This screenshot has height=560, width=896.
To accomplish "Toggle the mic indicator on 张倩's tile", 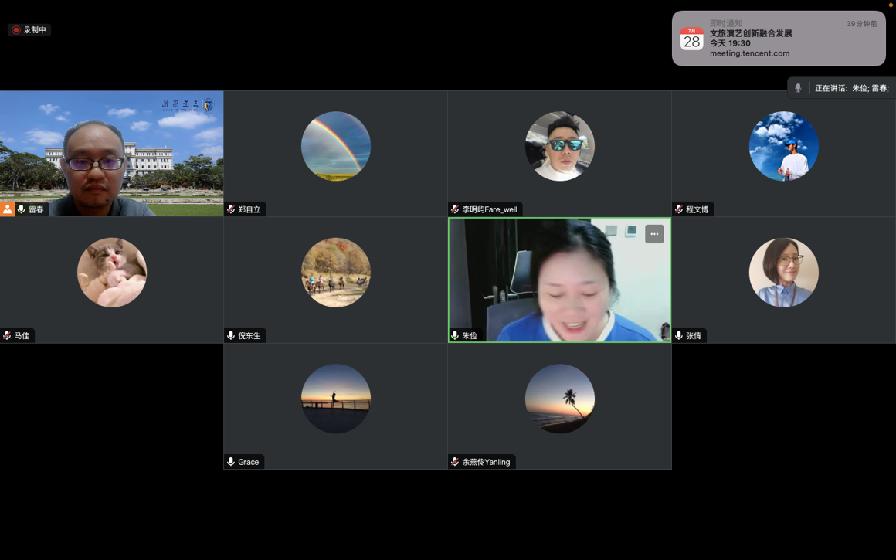I will [679, 335].
